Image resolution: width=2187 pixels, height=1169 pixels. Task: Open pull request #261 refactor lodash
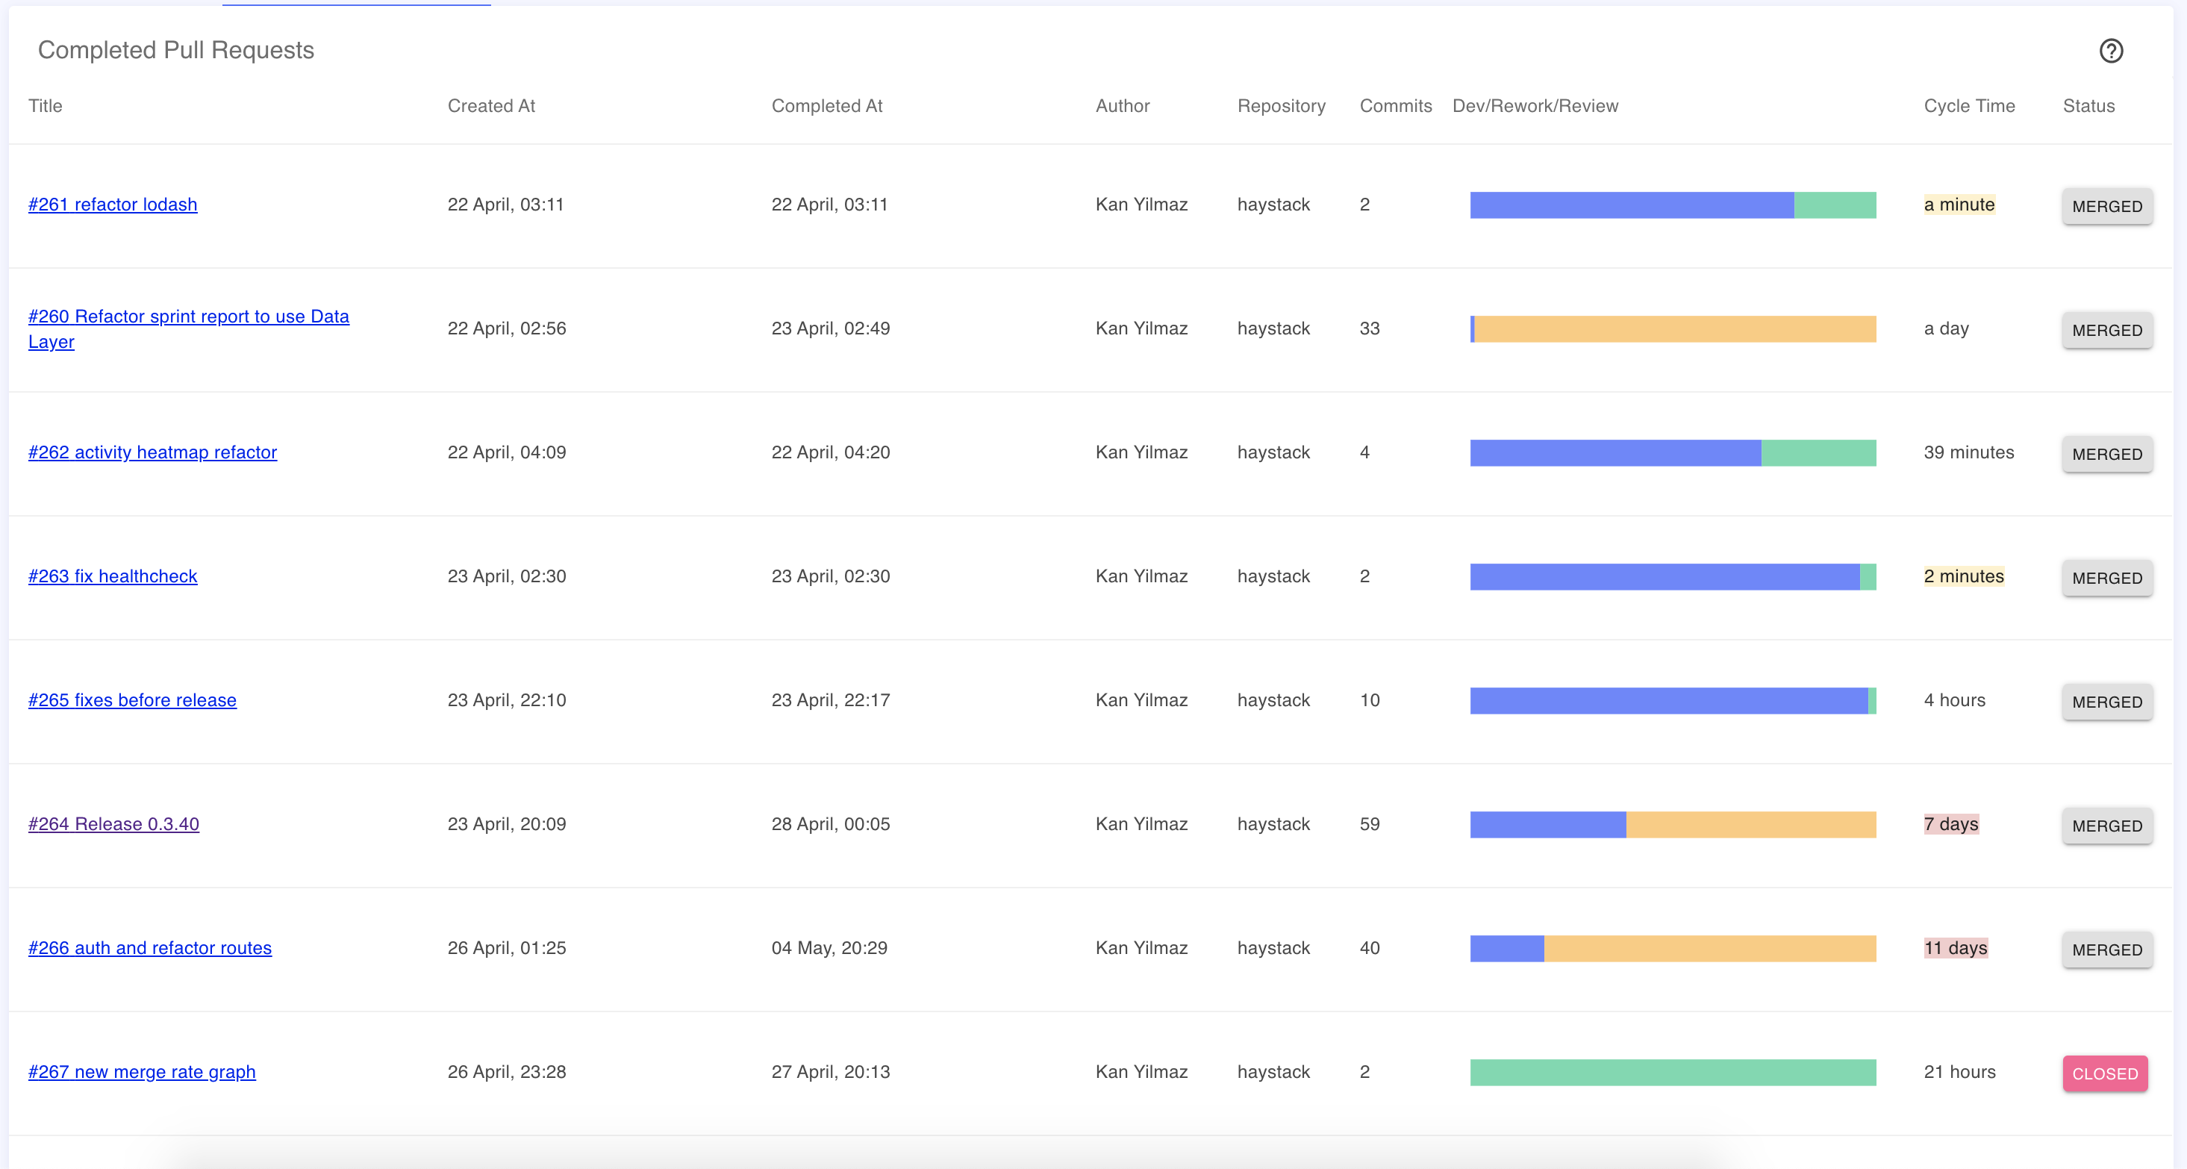coord(113,205)
